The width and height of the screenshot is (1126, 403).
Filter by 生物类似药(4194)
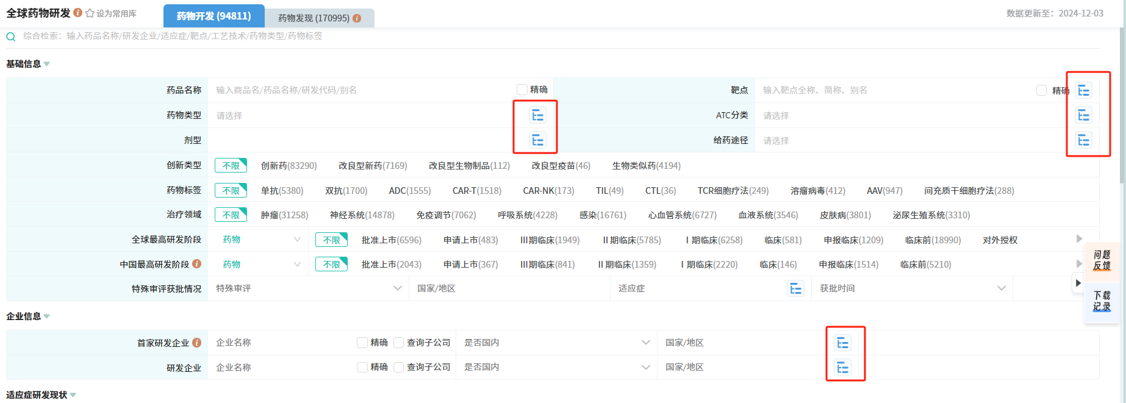pyautogui.click(x=646, y=166)
